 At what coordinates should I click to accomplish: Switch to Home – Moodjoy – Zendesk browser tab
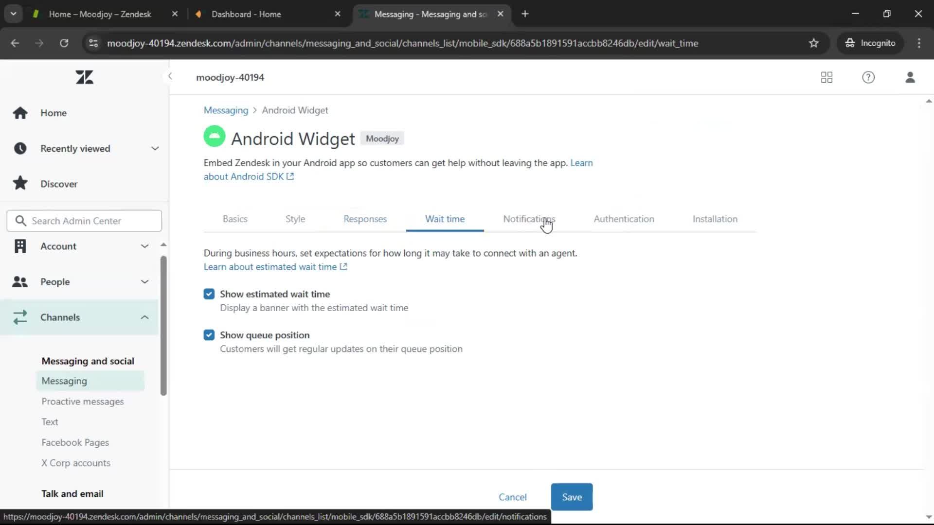(100, 14)
